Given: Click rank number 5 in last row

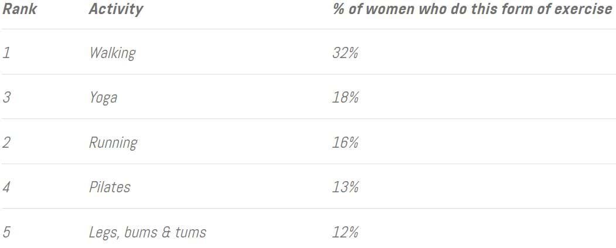Looking at the screenshot, I should [x=6, y=232].
